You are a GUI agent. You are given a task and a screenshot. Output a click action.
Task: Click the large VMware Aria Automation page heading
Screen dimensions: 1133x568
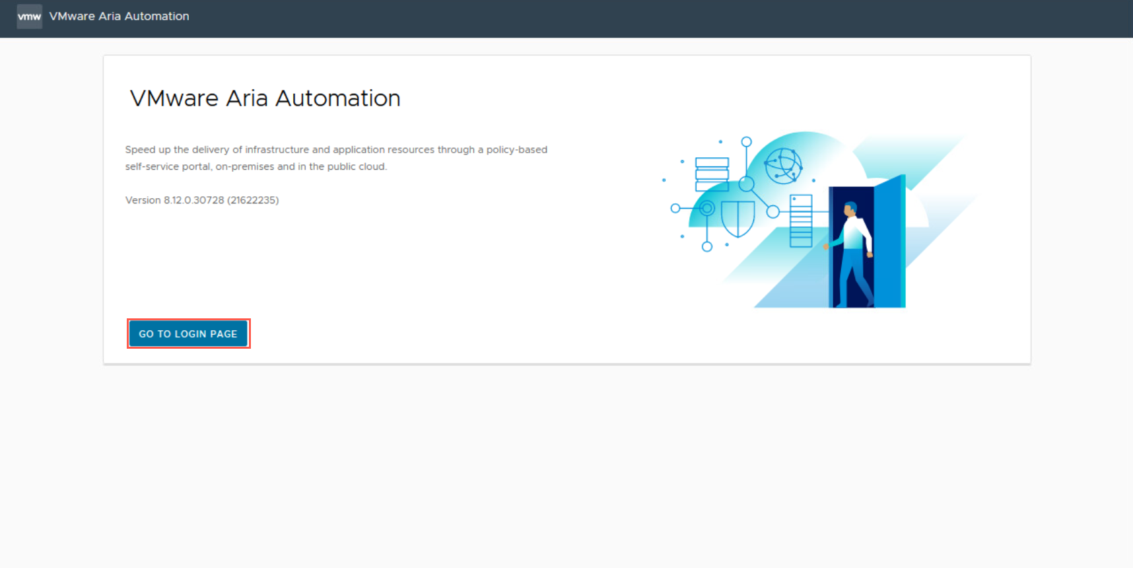(265, 98)
